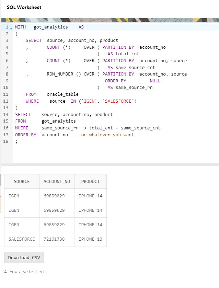
Task: Click the ACCOUNT_NO column header
Action: [x=57, y=181]
